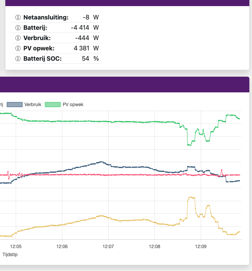Click the 12:05 time axis label

pyautogui.click(x=16, y=246)
